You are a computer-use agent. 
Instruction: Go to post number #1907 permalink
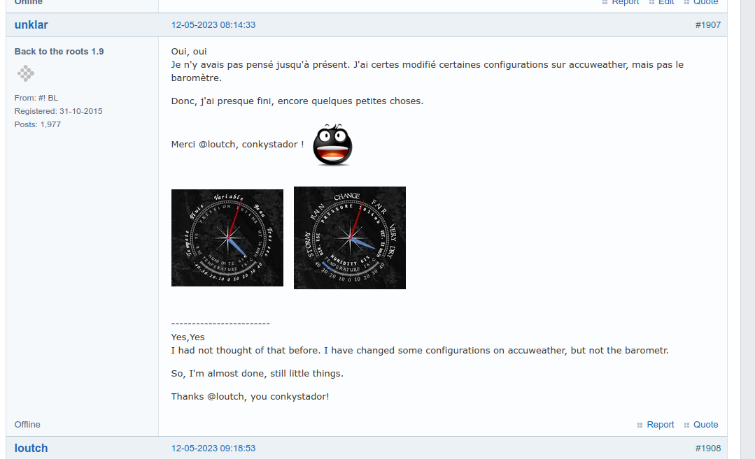coord(708,25)
